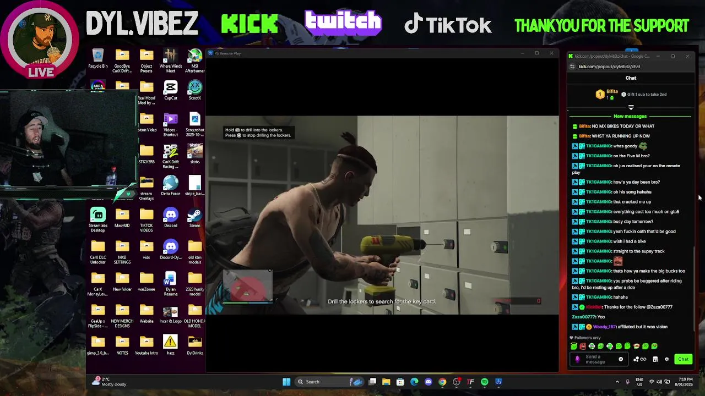705x396 pixels.
Task: Open MSI Afterburner shortcut
Action: (195, 61)
